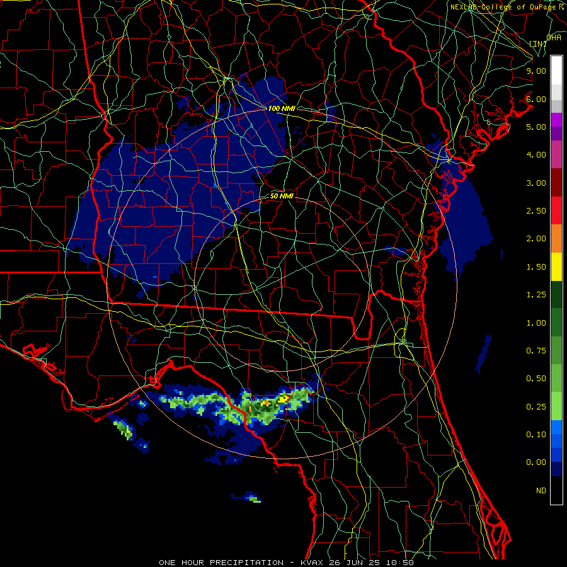Select the 50 NMI range ring label
This screenshot has height=567, width=567.
[x=282, y=196]
